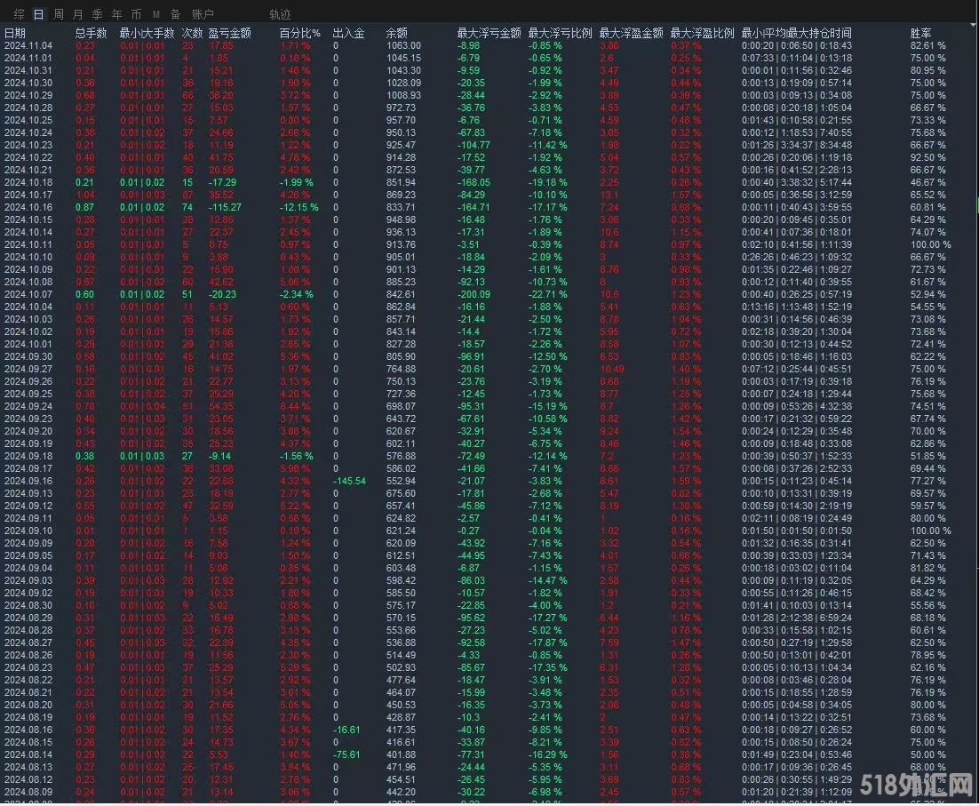Screen dimensions: 979x806
Task: Click the -115.27 profit/loss cell
Action: (225, 207)
